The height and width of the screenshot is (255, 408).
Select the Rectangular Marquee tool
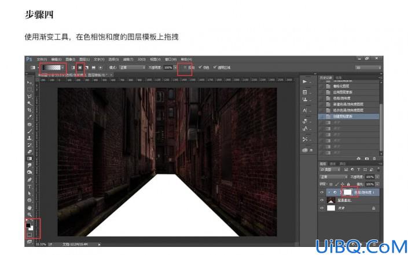coord(30,89)
